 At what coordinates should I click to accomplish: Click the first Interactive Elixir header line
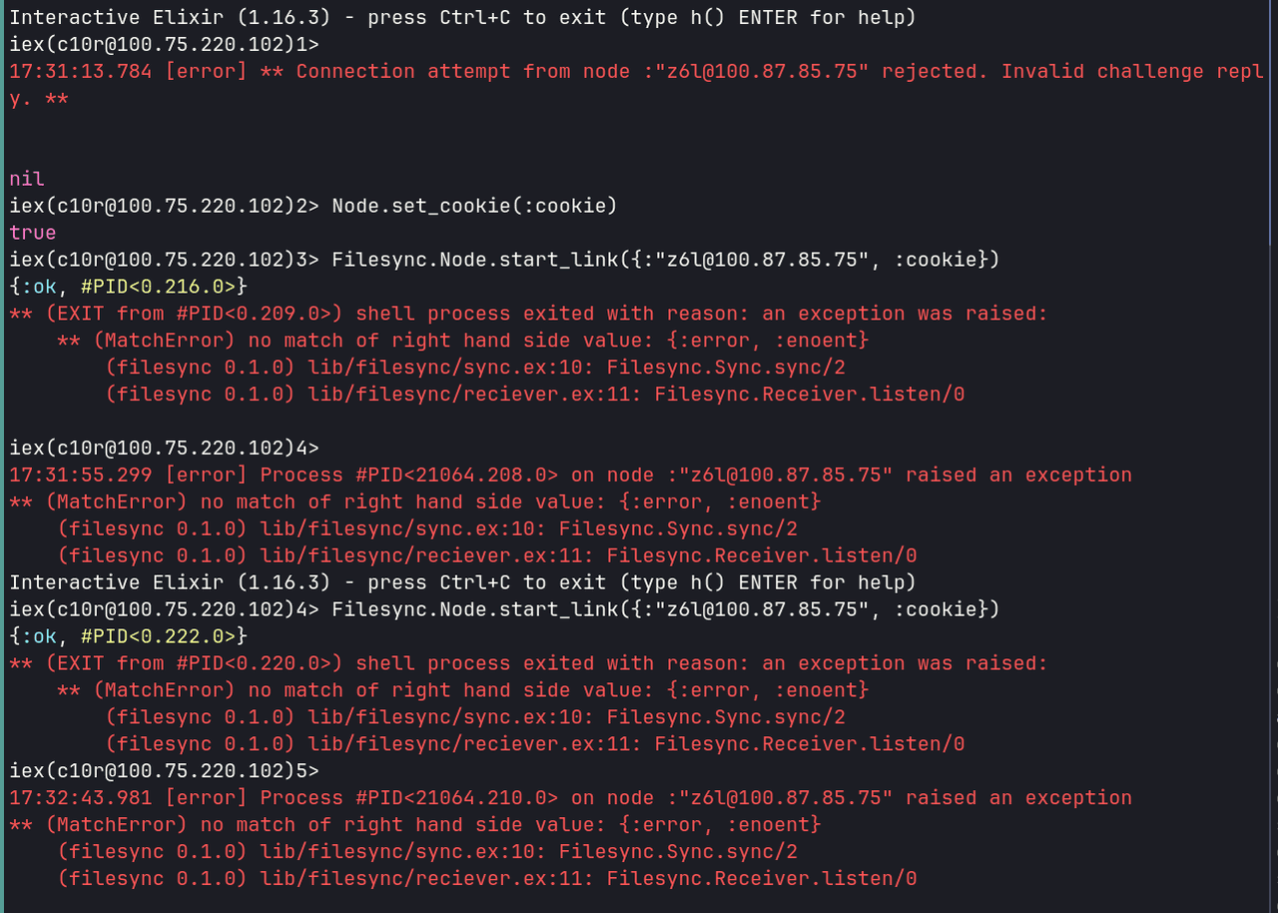(x=462, y=18)
